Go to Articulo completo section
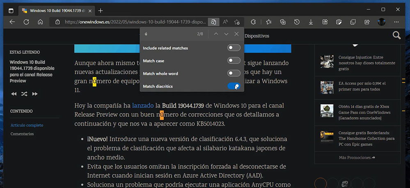This screenshot has height=188, width=410. coord(27,125)
